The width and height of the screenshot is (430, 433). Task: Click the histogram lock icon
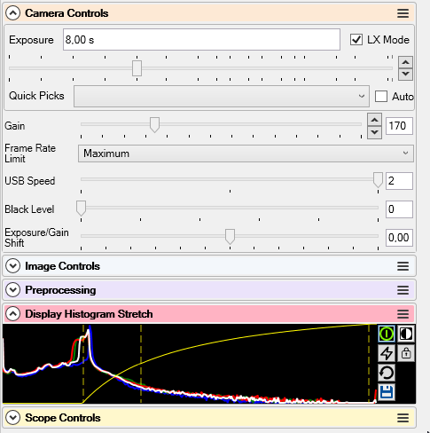[406, 353]
